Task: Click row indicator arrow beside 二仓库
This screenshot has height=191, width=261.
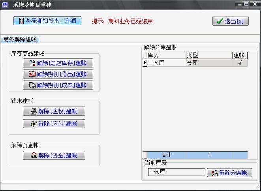Action: 145,63
